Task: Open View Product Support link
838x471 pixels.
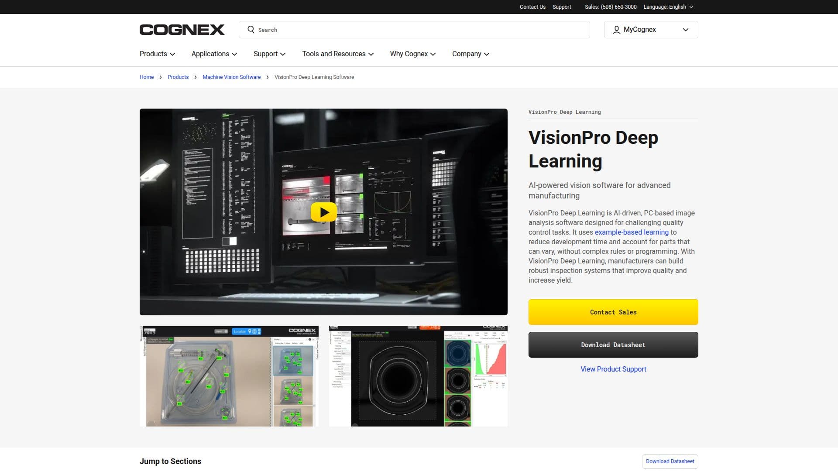Action: point(613,369)
